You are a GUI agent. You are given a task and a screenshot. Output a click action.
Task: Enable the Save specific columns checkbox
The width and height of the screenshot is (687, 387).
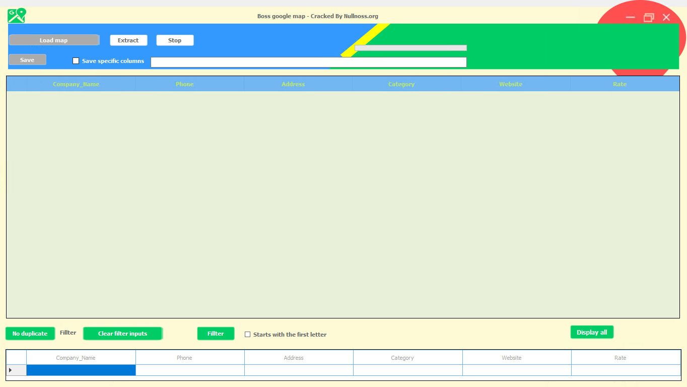tap(76, 61)
